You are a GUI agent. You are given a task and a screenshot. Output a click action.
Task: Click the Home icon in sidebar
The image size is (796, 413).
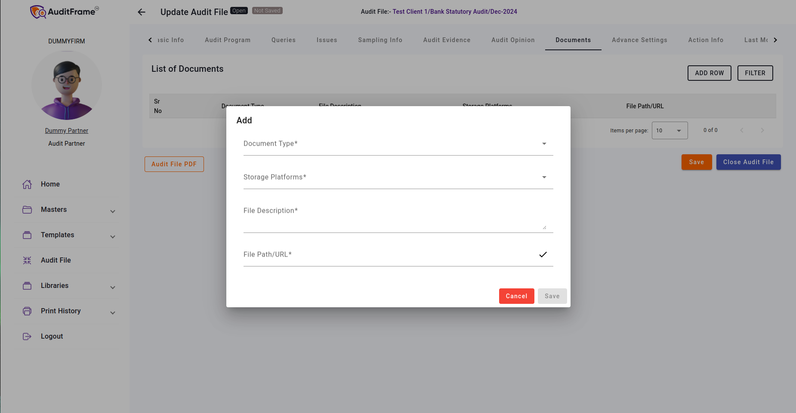coord(27,184)
